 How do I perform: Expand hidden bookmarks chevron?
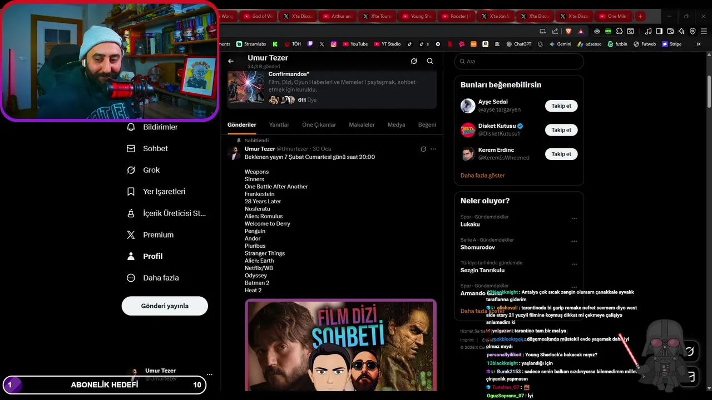pyautogui.click(x=699, y=44)
